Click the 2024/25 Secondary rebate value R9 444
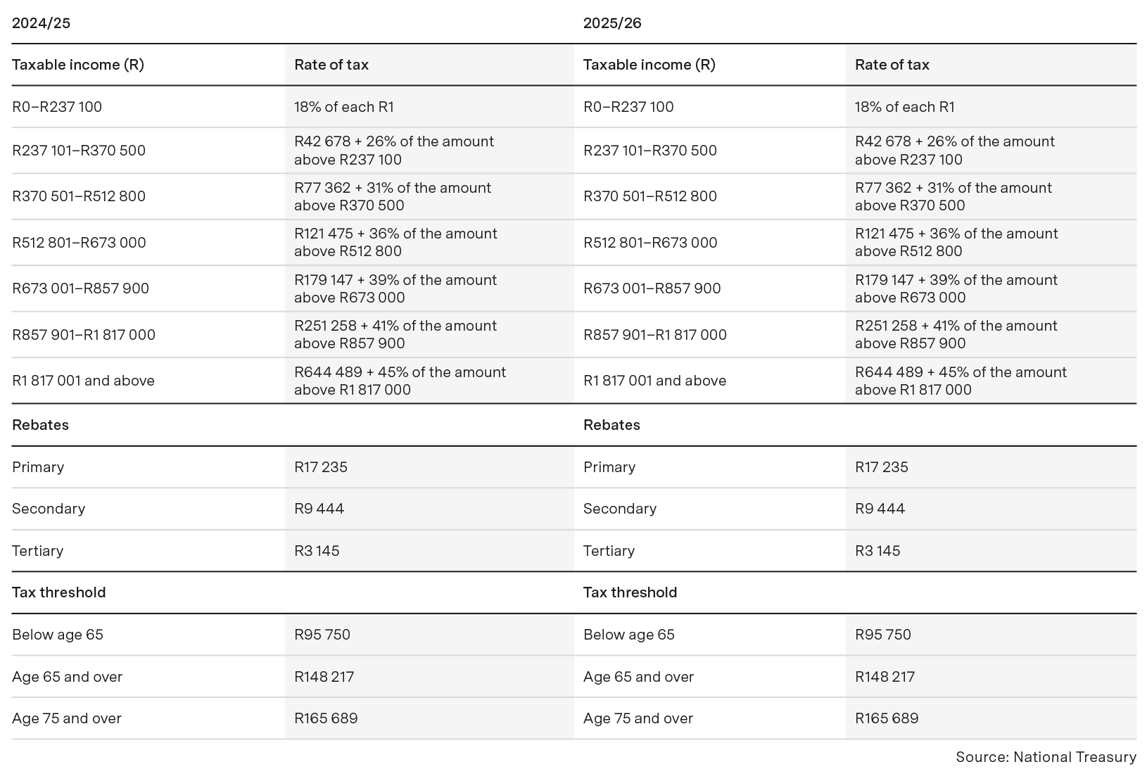The height and width of the screenshot is (781, 1147). (x=319, y=509)
